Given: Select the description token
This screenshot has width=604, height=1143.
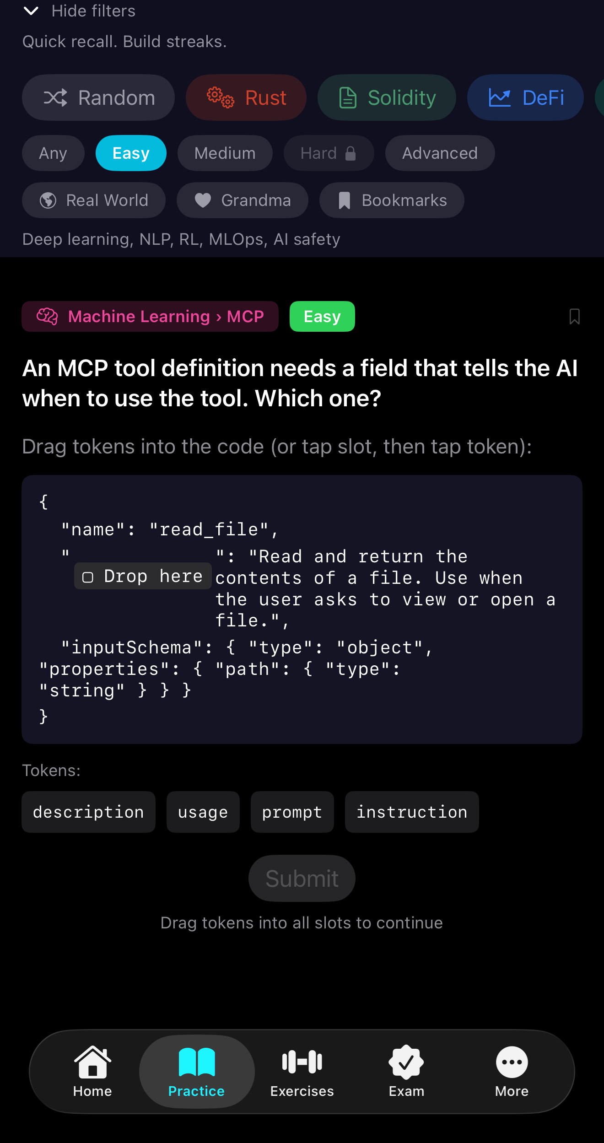Looking at the screenshot, I should (x=88, y=812).
